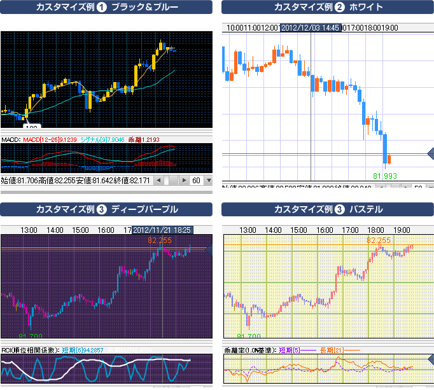Viewport: 434px width, 390px height.
Task: Click the カスタマイズ例 ホワイト header
Action: click(327, 8)
